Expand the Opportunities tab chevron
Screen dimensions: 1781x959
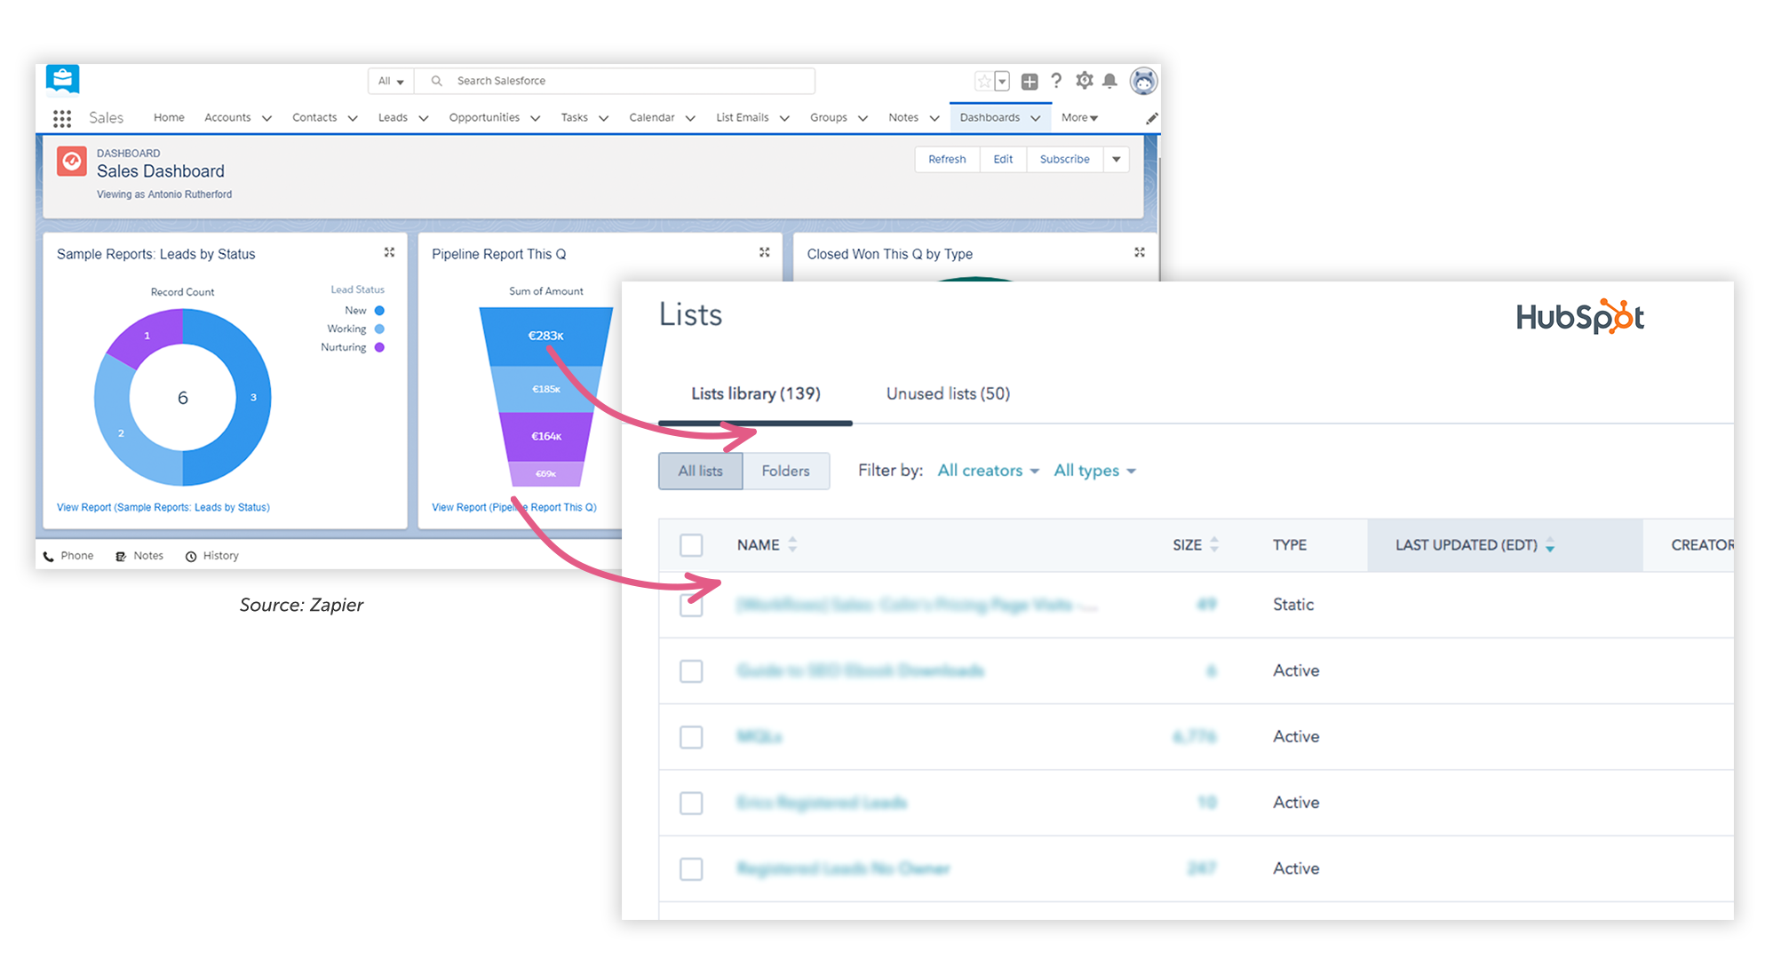(x=536, y=118)
